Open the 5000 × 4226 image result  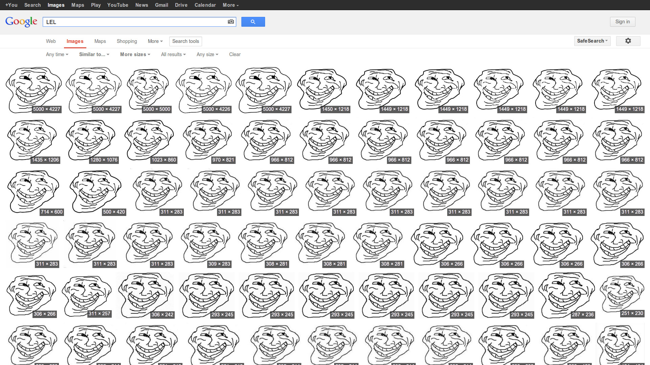click(203, 90)
